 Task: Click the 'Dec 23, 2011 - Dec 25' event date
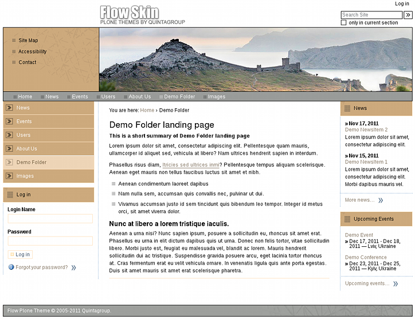point(374,263)
